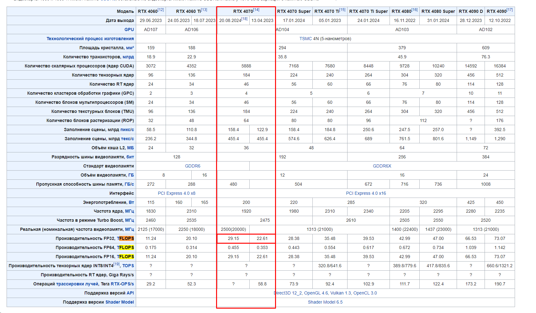Open the PCI Express 4.0 x8 link
Screen dimensions: 536x313
tap(177, 193)
